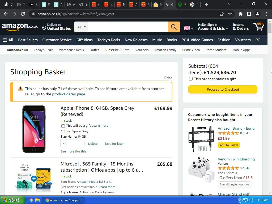Image resolution: width=272 pixels, height=204 pixels.
Task: Click the address bar URL
Action: (x=76, y=14)
